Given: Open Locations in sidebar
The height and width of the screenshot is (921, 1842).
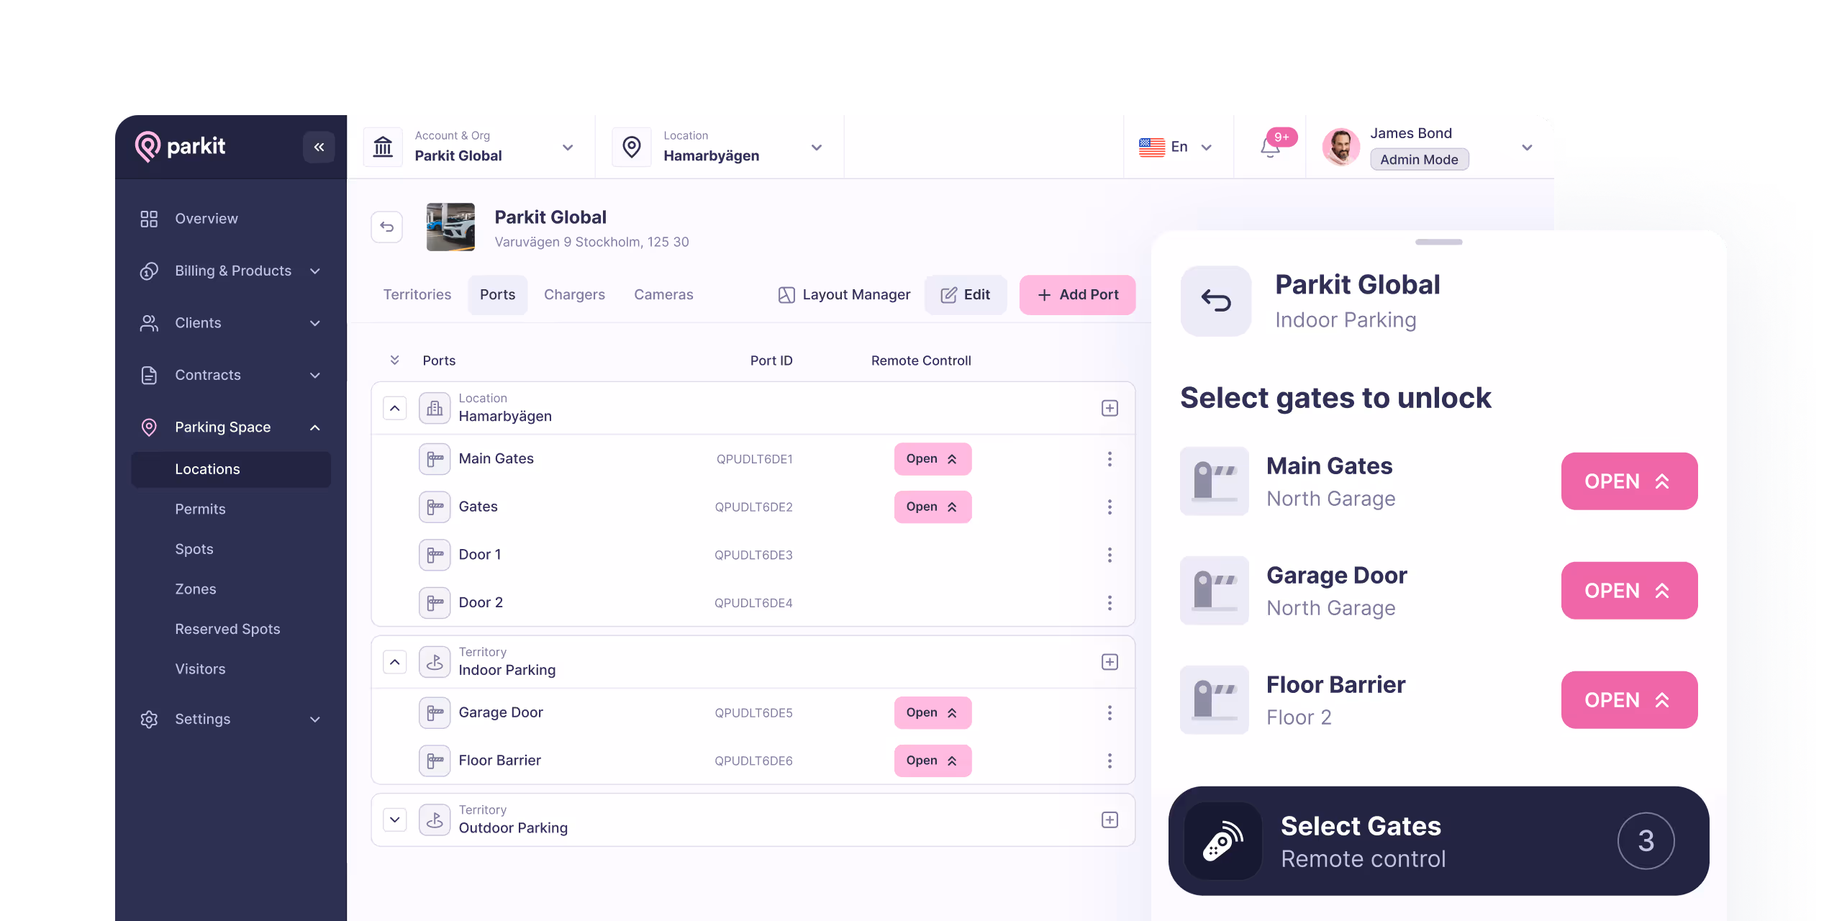Looking at the screenshot, I should click(x=230, y=469).
